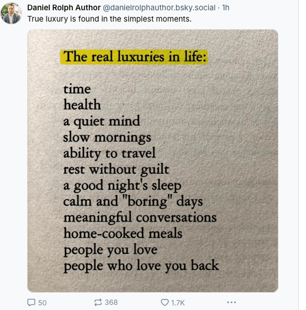Click the words 'a quiet mind' in image
Viewport: 306px width, 310px height.
(101, 121)
